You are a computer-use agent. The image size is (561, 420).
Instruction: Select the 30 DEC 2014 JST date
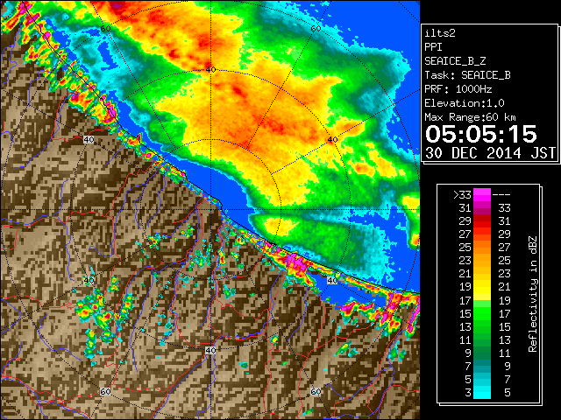tap(490, 153)
